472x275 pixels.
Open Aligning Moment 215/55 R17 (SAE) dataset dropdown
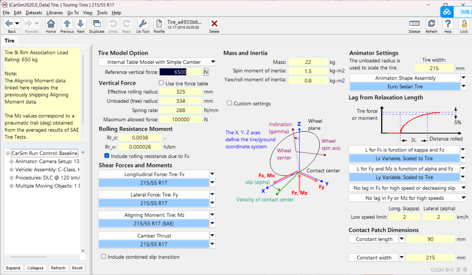(212, 223)
